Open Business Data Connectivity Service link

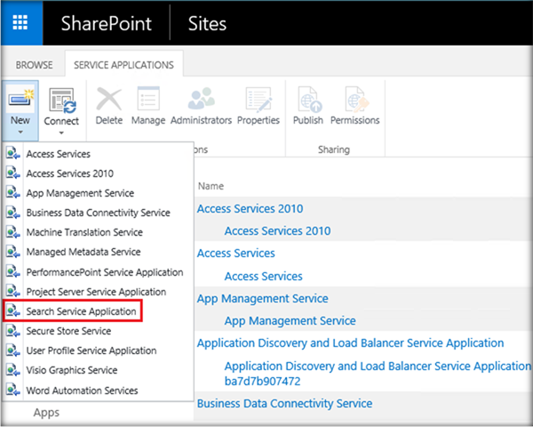pyautogui.click(x=284, y=403)
